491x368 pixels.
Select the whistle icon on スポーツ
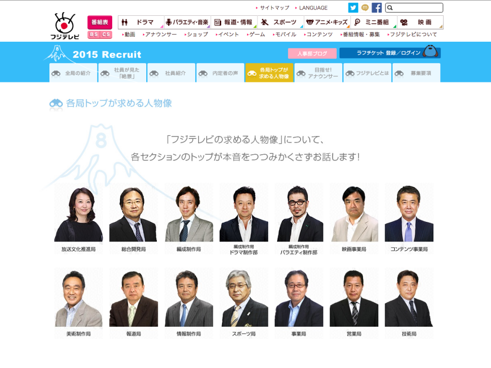click(264, 22)
